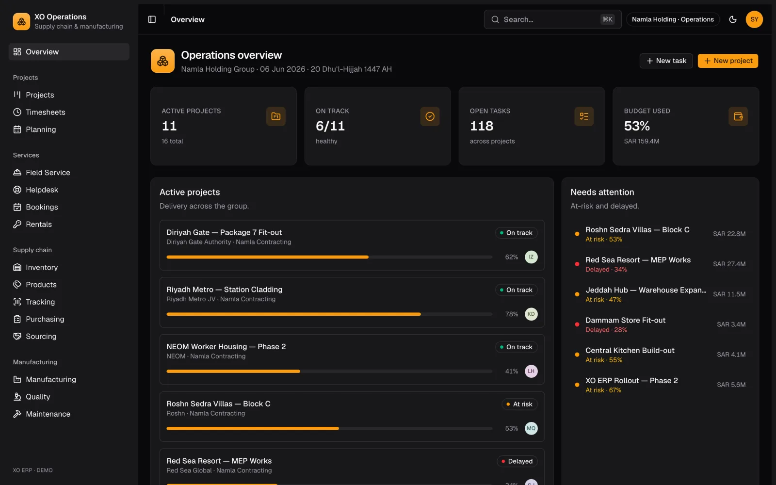
Task: Open Overview in the sidebar
Action: [69, 52]
